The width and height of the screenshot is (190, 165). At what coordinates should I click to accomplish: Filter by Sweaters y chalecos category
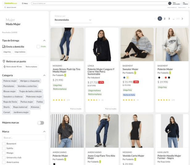(13, 97)
